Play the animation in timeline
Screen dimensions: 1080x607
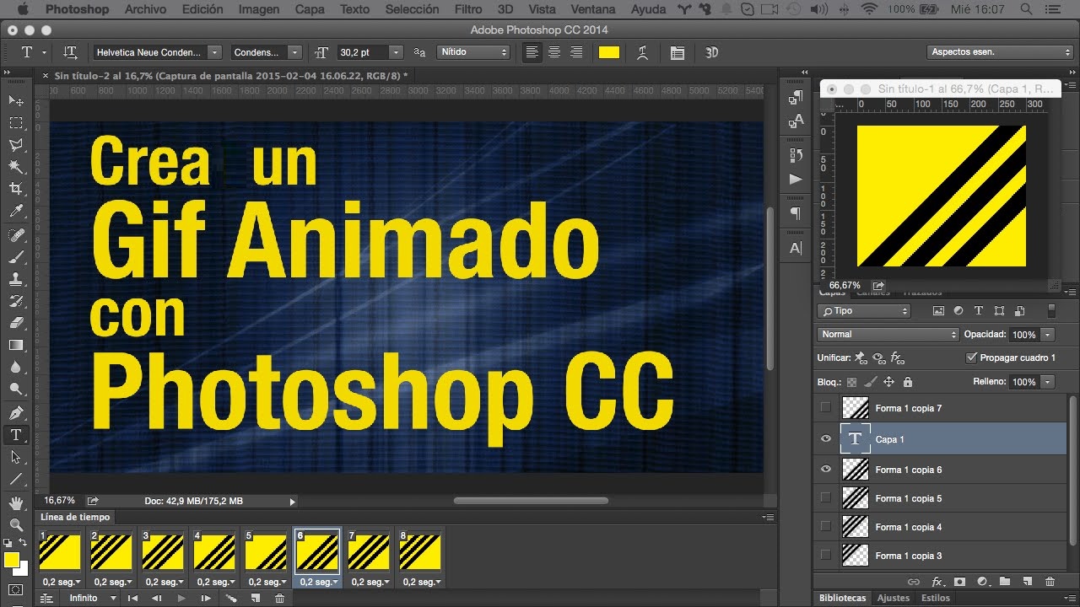(x=181, y=598)
